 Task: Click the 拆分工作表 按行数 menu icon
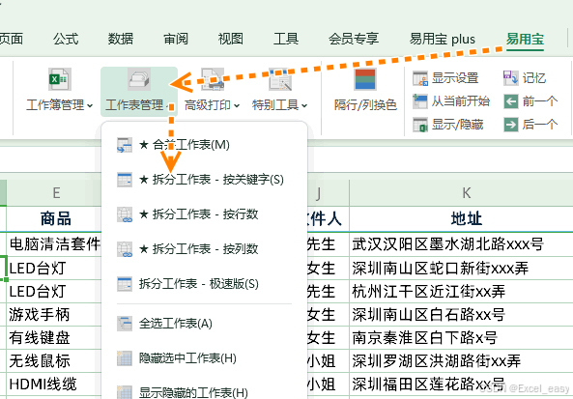[125, 214]
